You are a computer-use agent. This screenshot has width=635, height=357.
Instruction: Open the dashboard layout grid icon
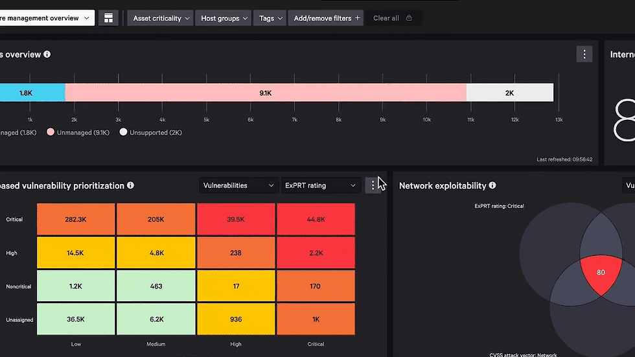point(109,18)
